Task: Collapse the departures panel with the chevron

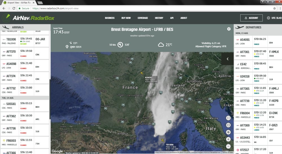Action: coord(228,59)
